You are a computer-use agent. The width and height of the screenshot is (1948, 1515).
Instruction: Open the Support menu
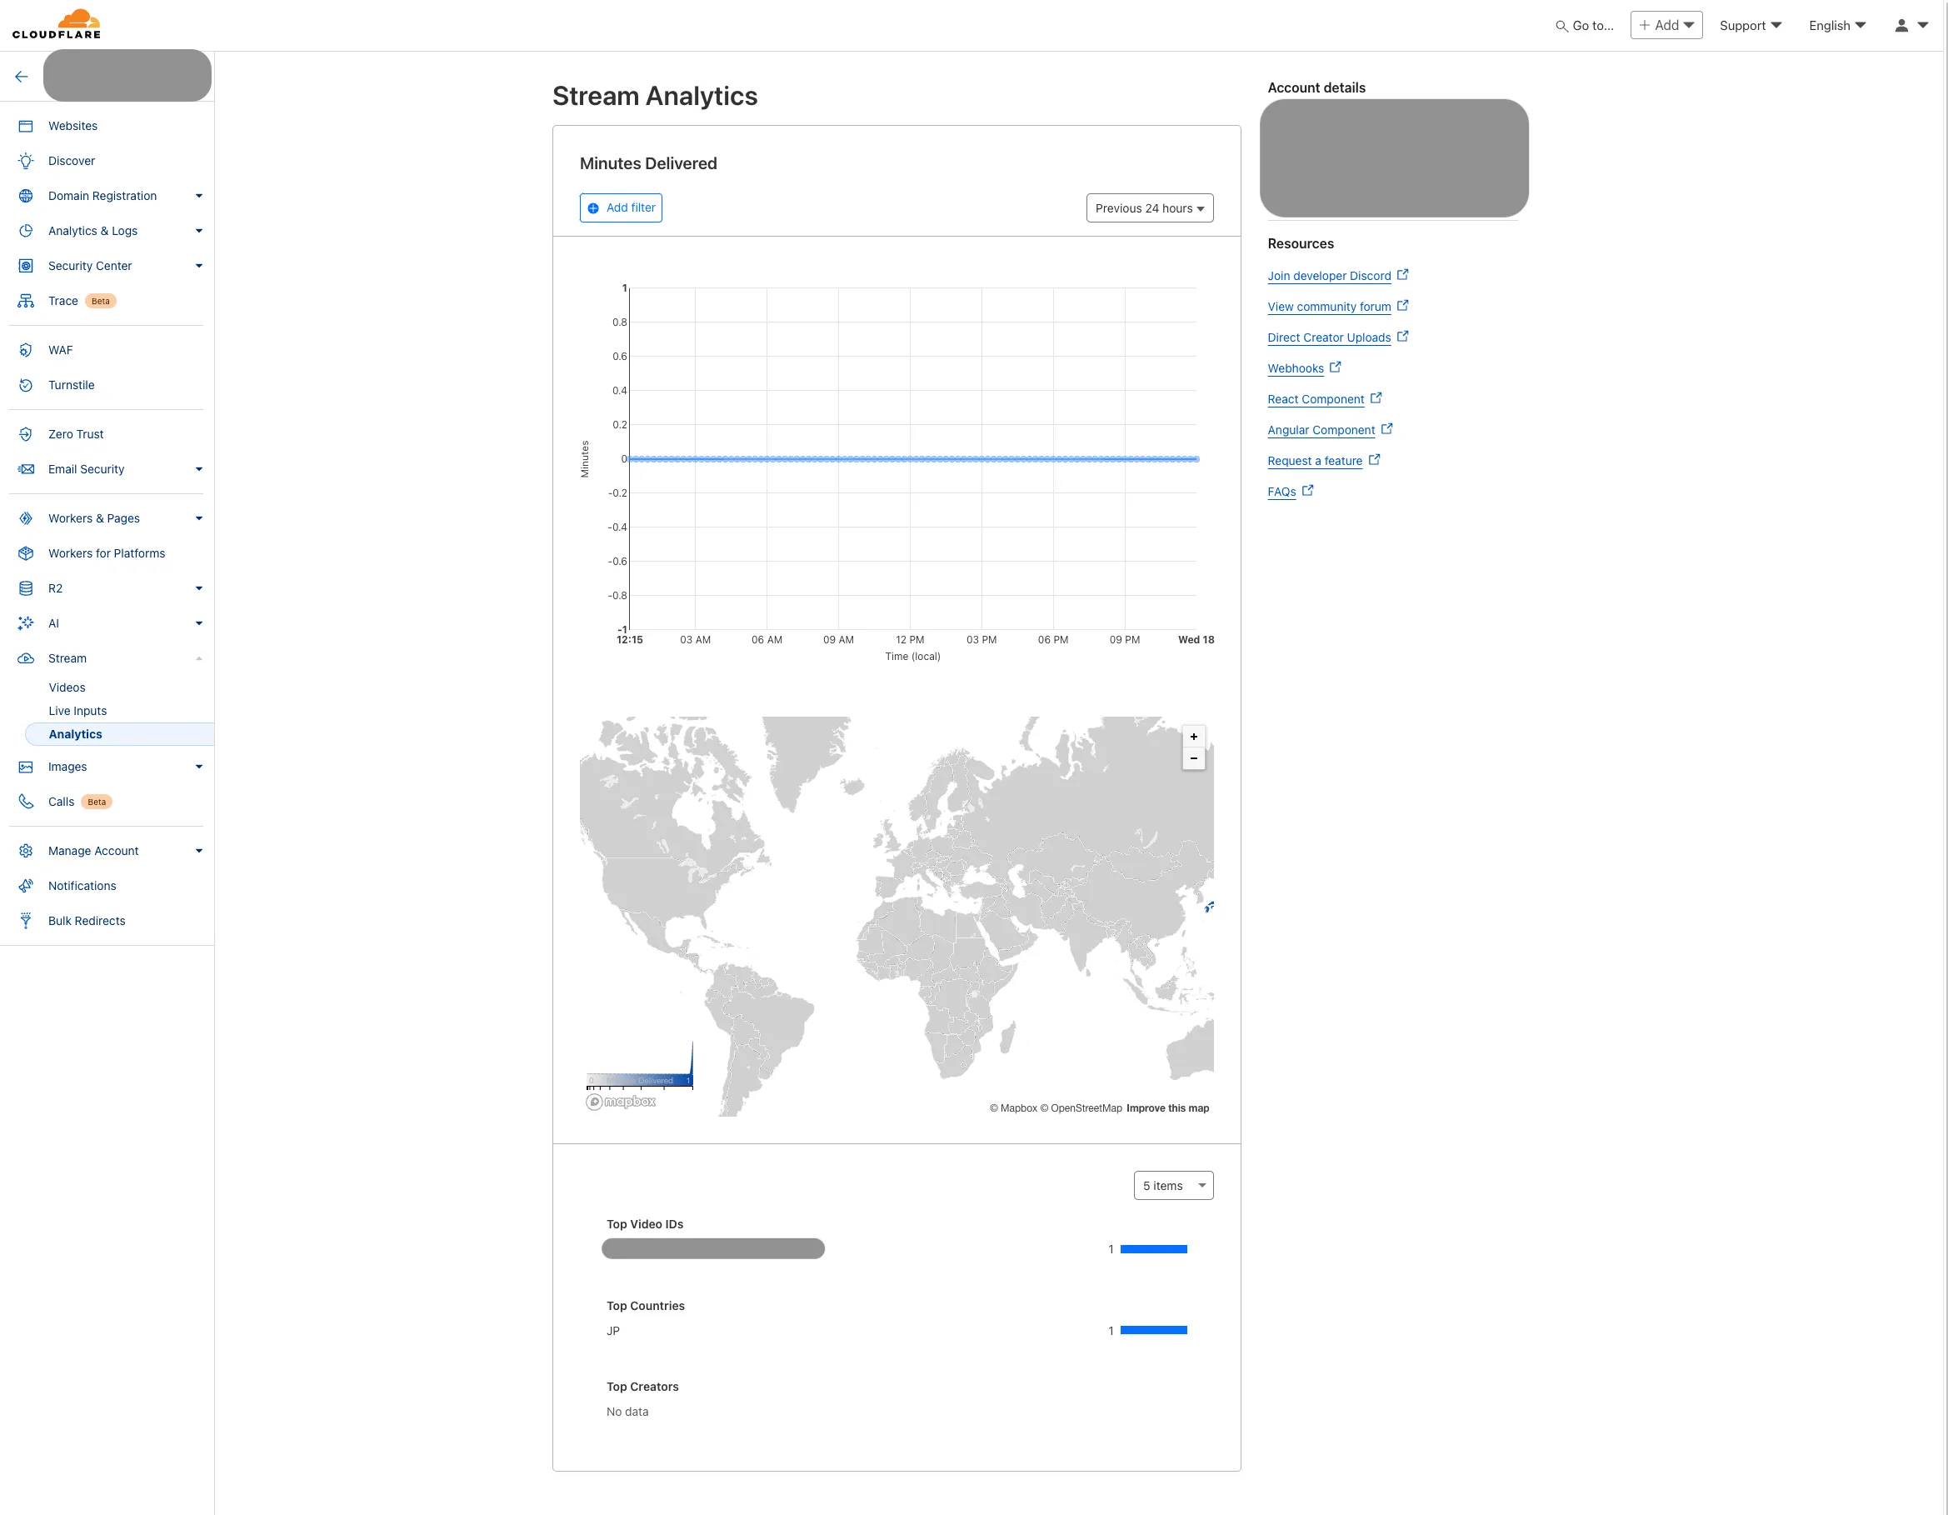[x=1749, y=25]
